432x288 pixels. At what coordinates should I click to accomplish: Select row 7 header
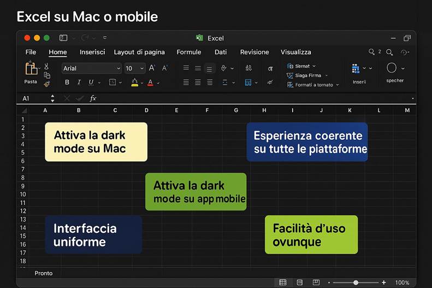coord(23,169)
